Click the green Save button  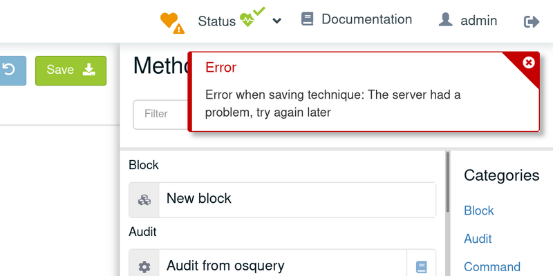click(71, 70)
